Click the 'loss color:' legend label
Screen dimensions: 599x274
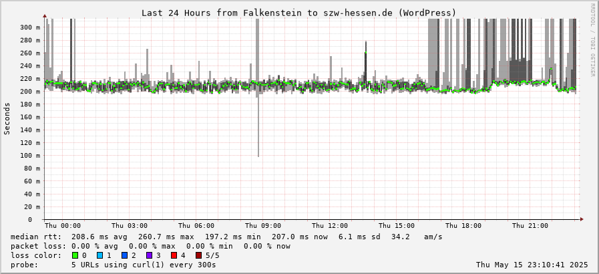click(36, 255)
